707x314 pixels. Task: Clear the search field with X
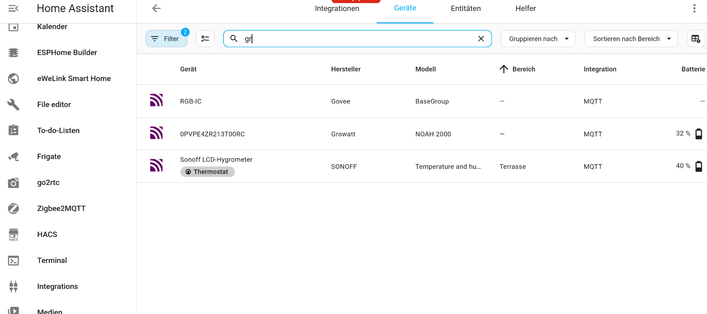(x=481, y=39)
